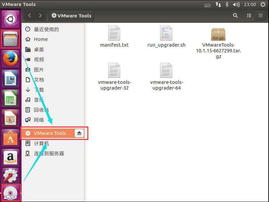Launch LibreOffice Writer from the dock
Viewport: 269px width, 202px height.
[x=10, y=79]
